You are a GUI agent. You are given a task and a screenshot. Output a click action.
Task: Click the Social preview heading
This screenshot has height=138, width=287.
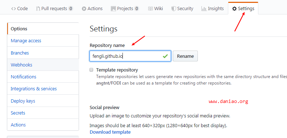click(x=104, y=108)
